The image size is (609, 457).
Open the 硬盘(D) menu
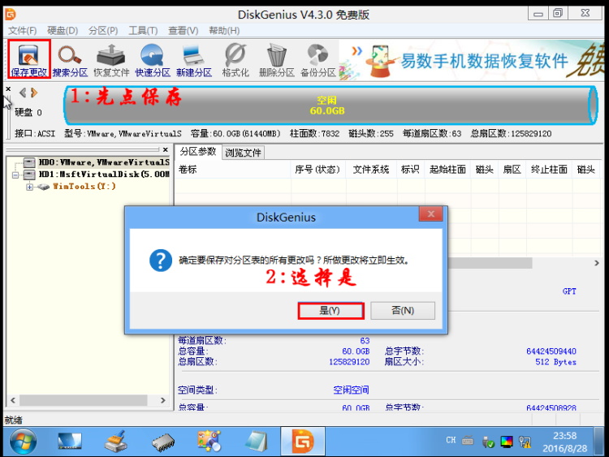point(63,31)
